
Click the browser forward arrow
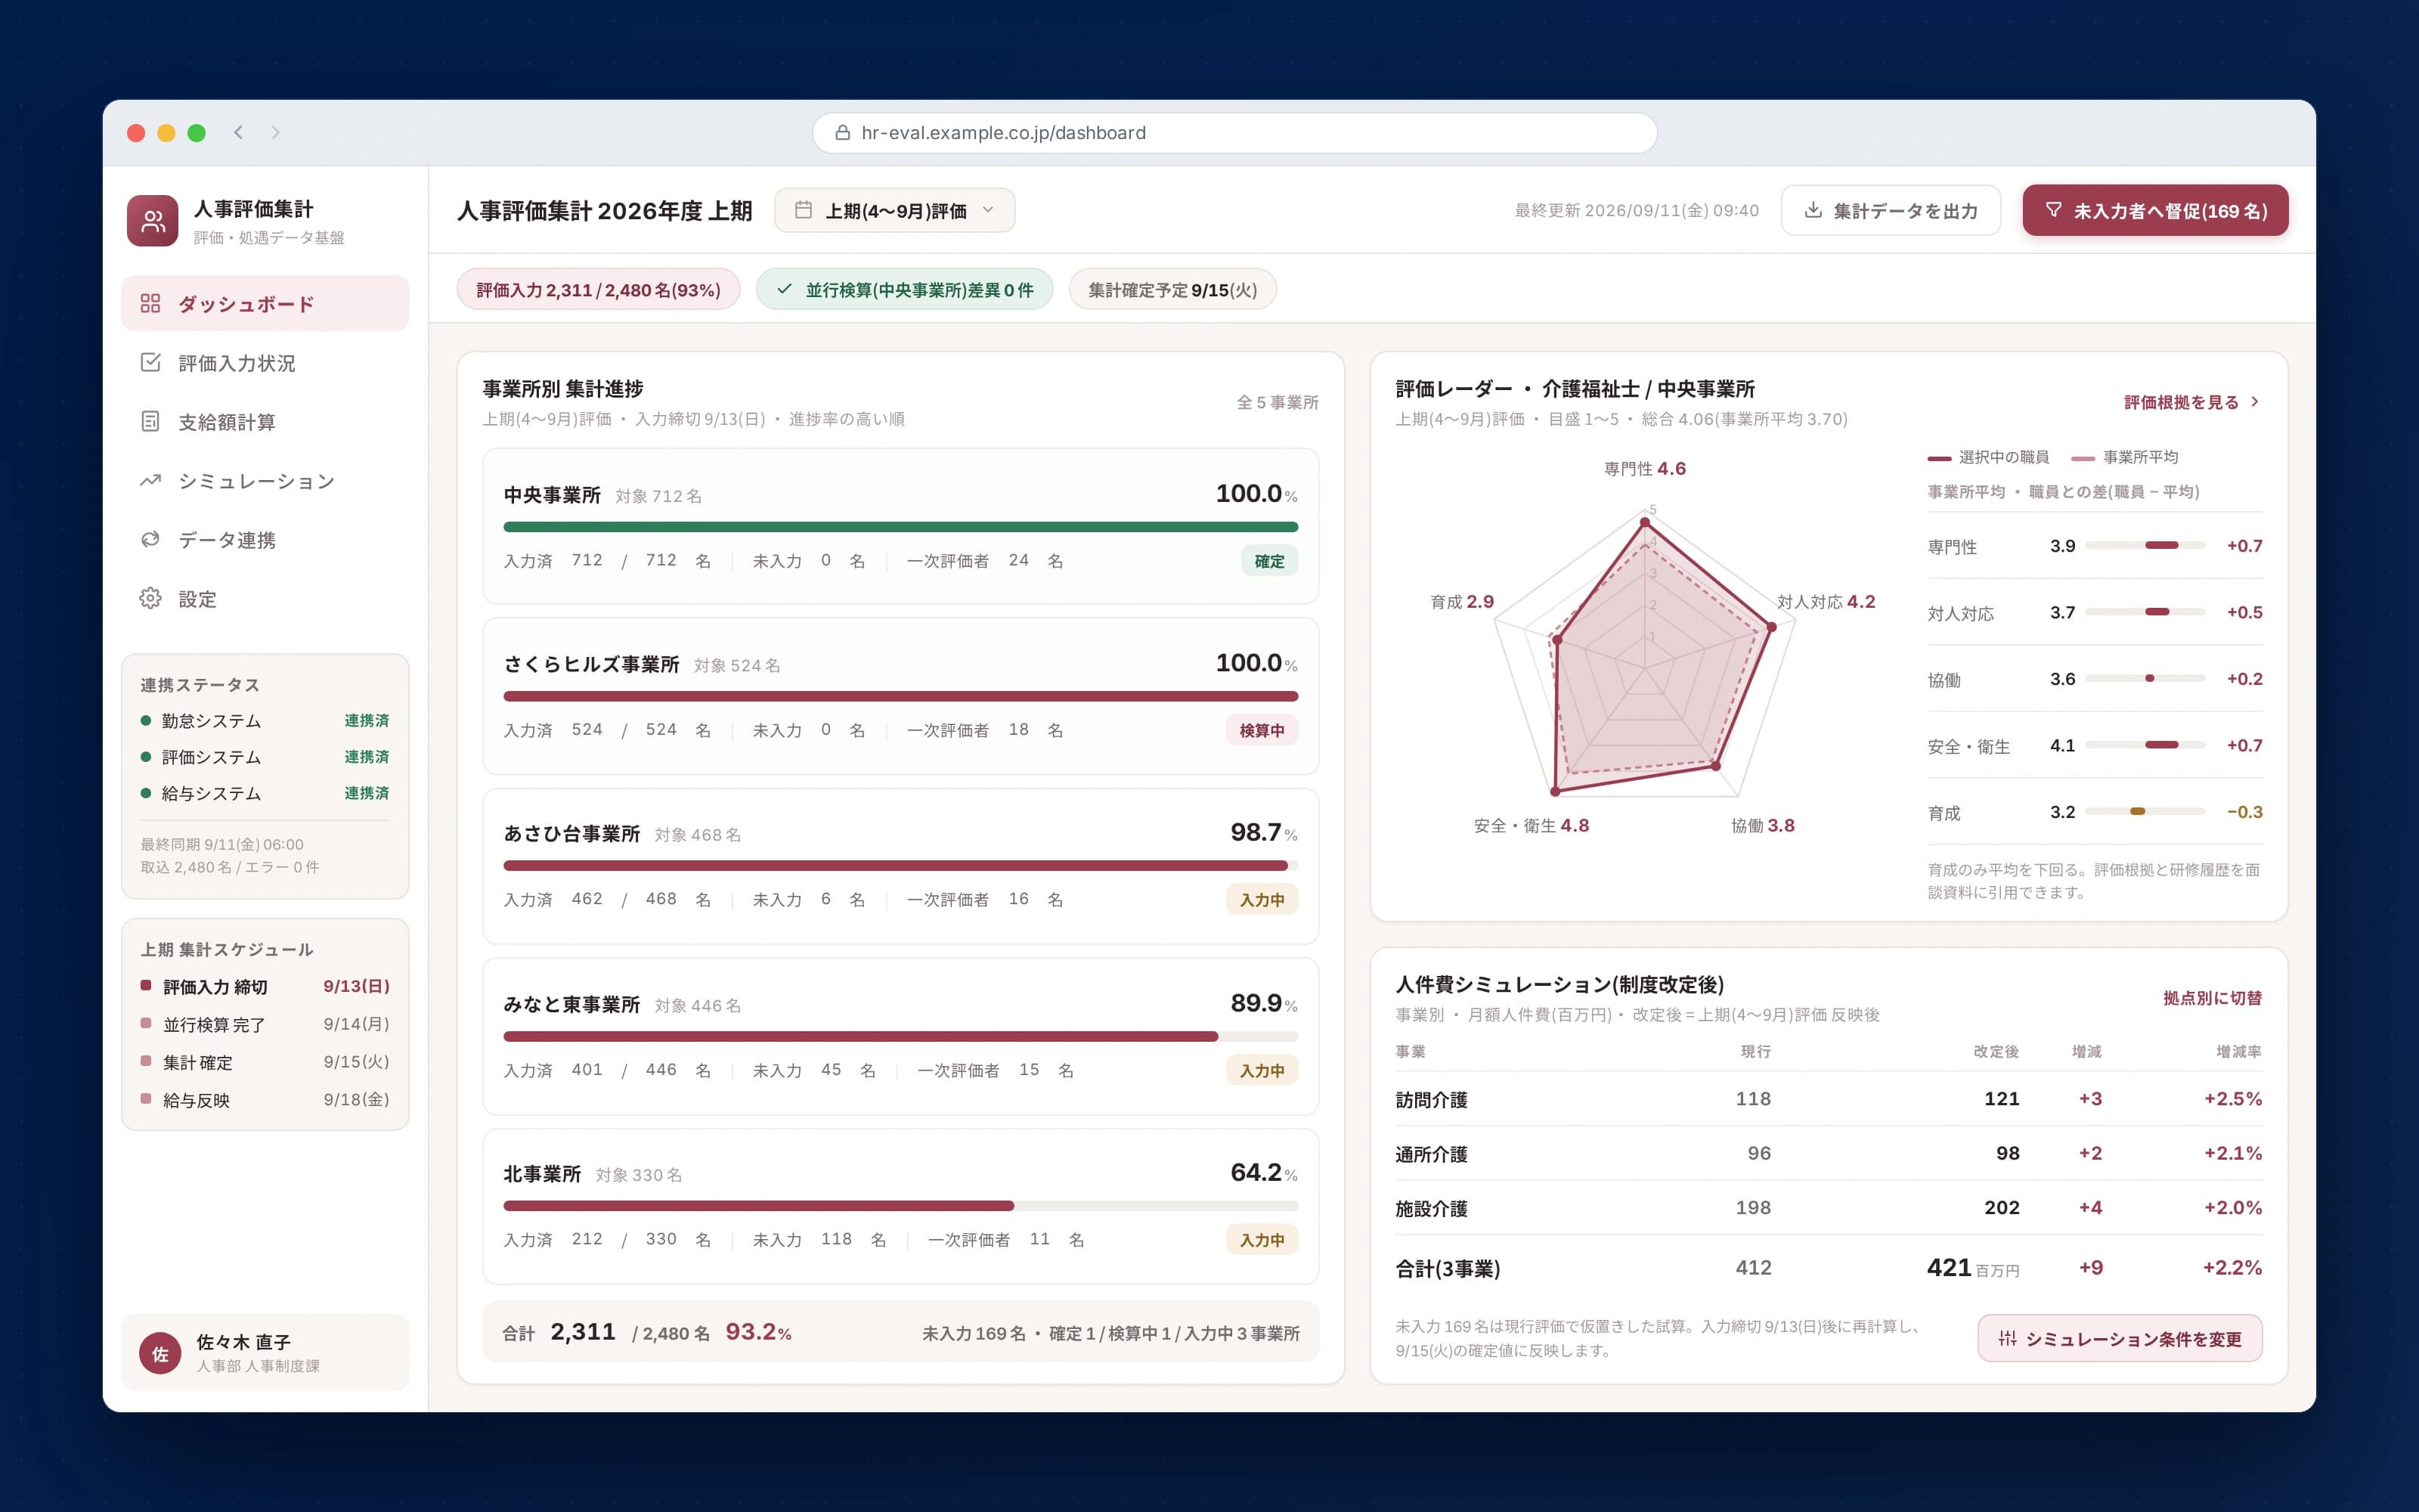276,132
